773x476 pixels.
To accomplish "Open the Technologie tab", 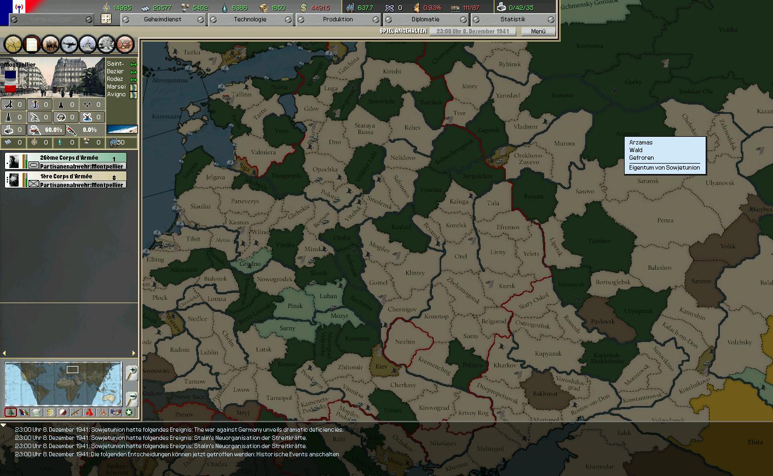I will 250,19.
